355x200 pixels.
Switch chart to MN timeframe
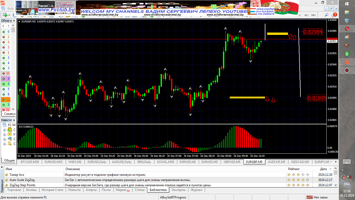pos(313,15)
